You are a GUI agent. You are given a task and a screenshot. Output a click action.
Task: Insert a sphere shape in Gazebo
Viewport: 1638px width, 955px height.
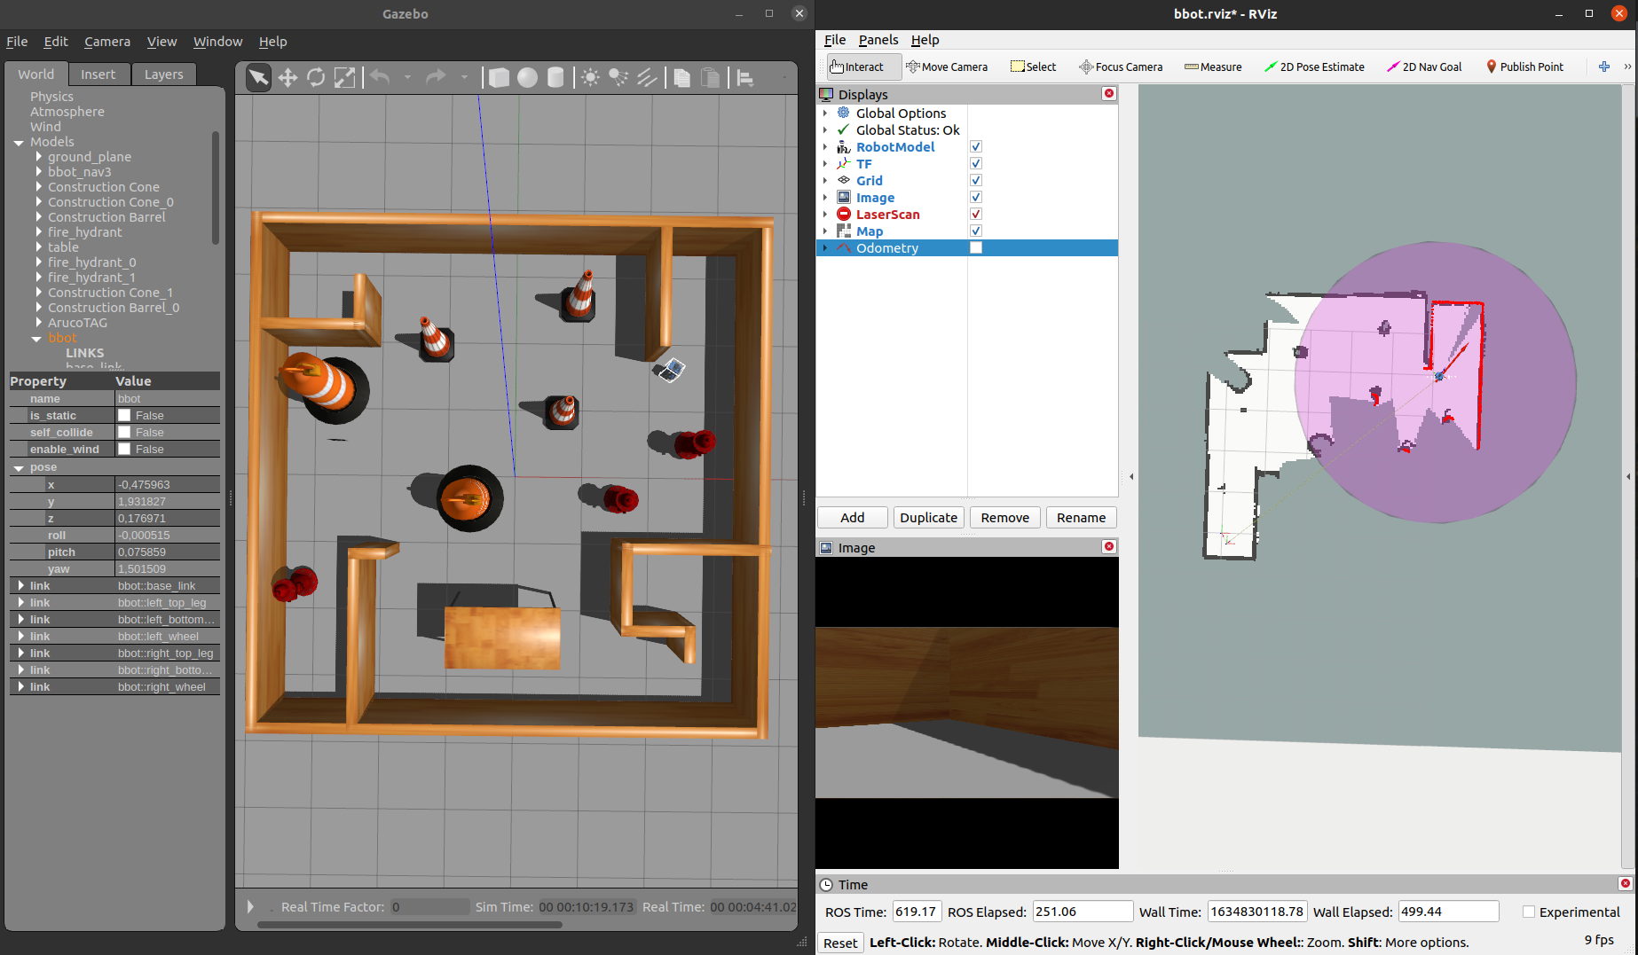pyautogui.click(x=527, y=78)
